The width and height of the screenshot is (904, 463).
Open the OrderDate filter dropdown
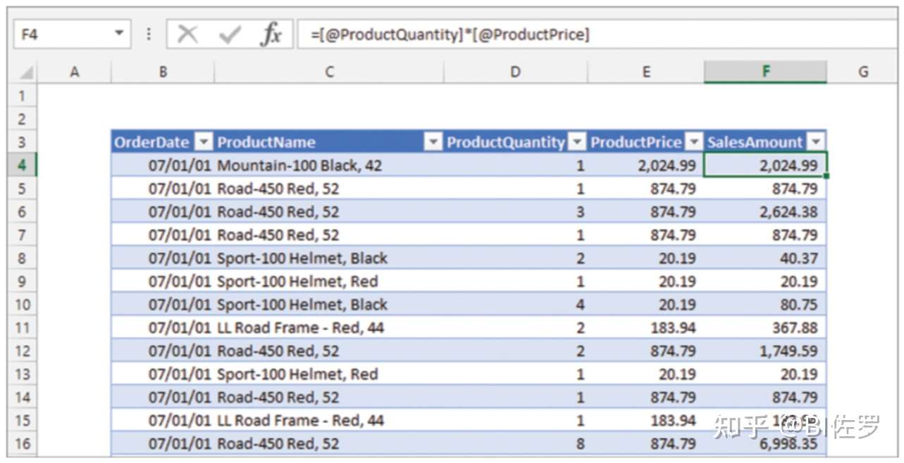point(203,142)
